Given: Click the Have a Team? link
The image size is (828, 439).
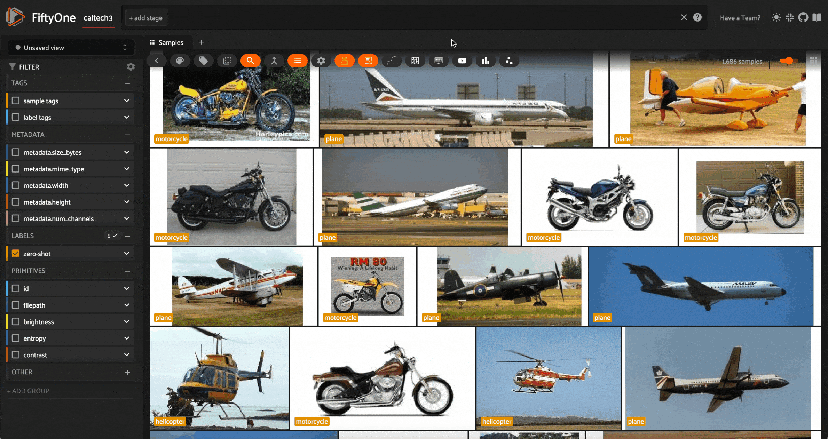Looking at the screenshot, I should tap(740, 18).
